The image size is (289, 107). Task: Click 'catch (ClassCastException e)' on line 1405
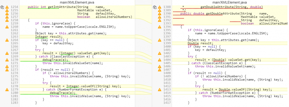pyautogui.click(x=218, y=63)
